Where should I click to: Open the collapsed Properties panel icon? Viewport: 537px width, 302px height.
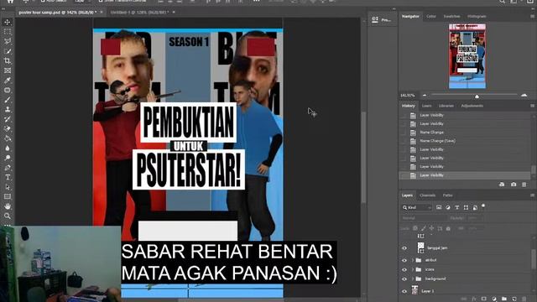point(375,19)
